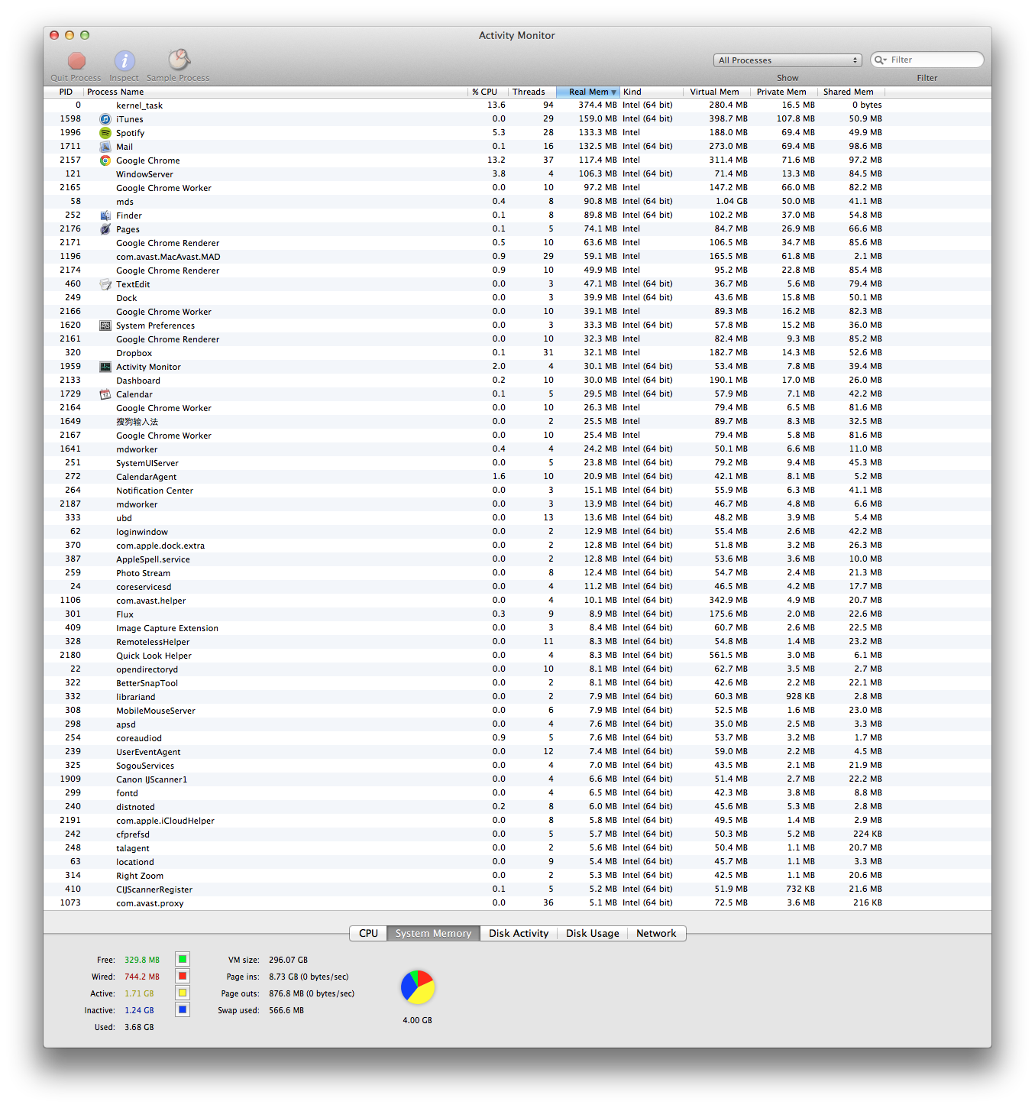The image size is (1035, 1108).
Task: Select the System Preferences app icon
Action: (105, 326)
